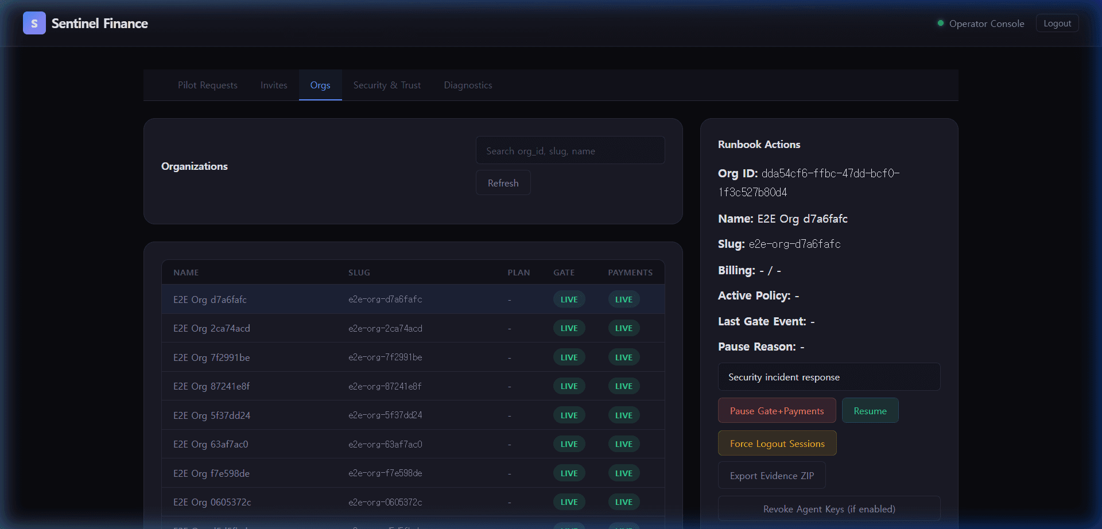Open the Pilot Requests tab

tap(207, 85)
